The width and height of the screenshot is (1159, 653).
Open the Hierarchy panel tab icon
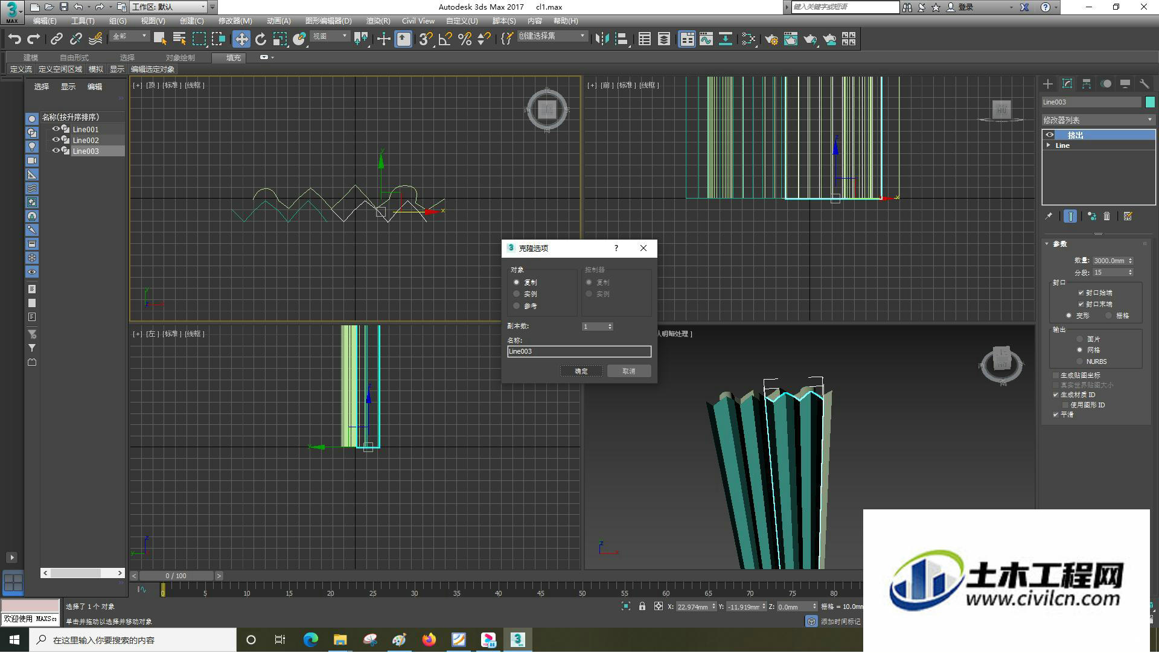point(1087,84)
